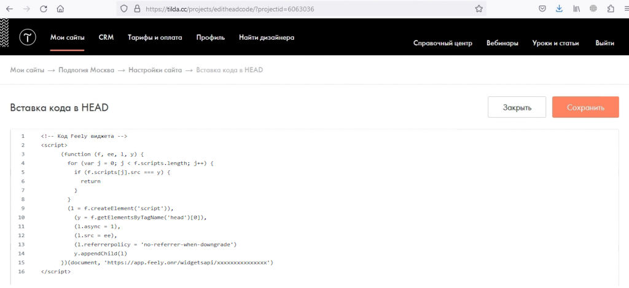Open the Downloads arrow icon

[x=559, y=9]
